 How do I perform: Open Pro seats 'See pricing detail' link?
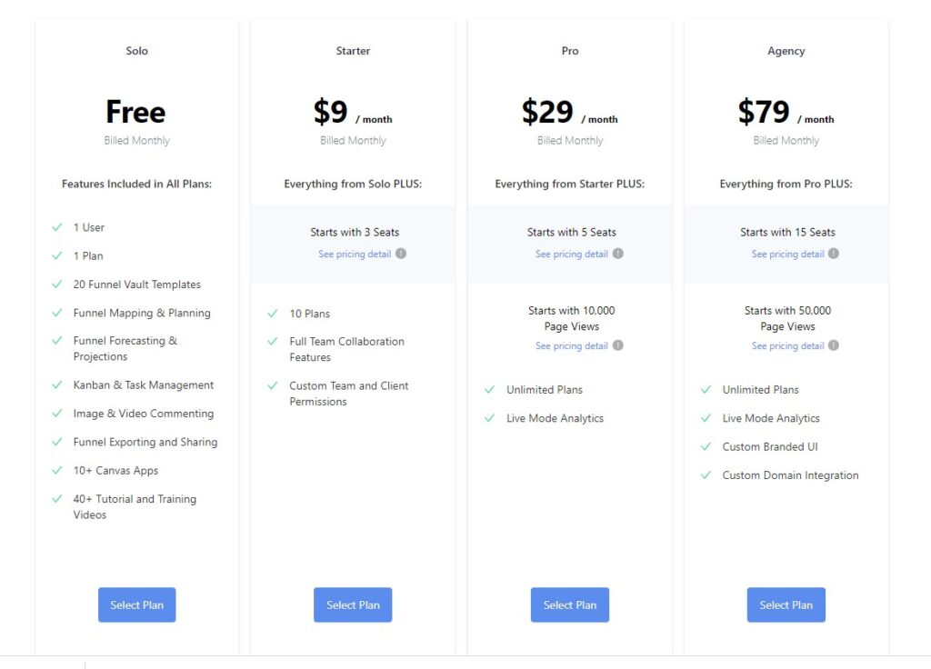[x=571, y=254]
